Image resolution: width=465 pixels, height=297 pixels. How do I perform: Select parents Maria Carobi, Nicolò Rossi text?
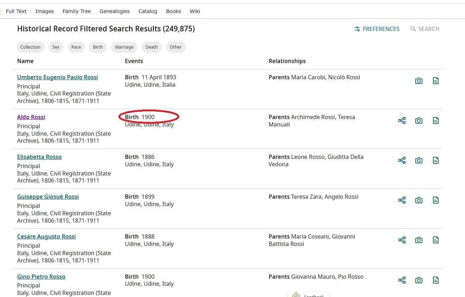(314, 78)
